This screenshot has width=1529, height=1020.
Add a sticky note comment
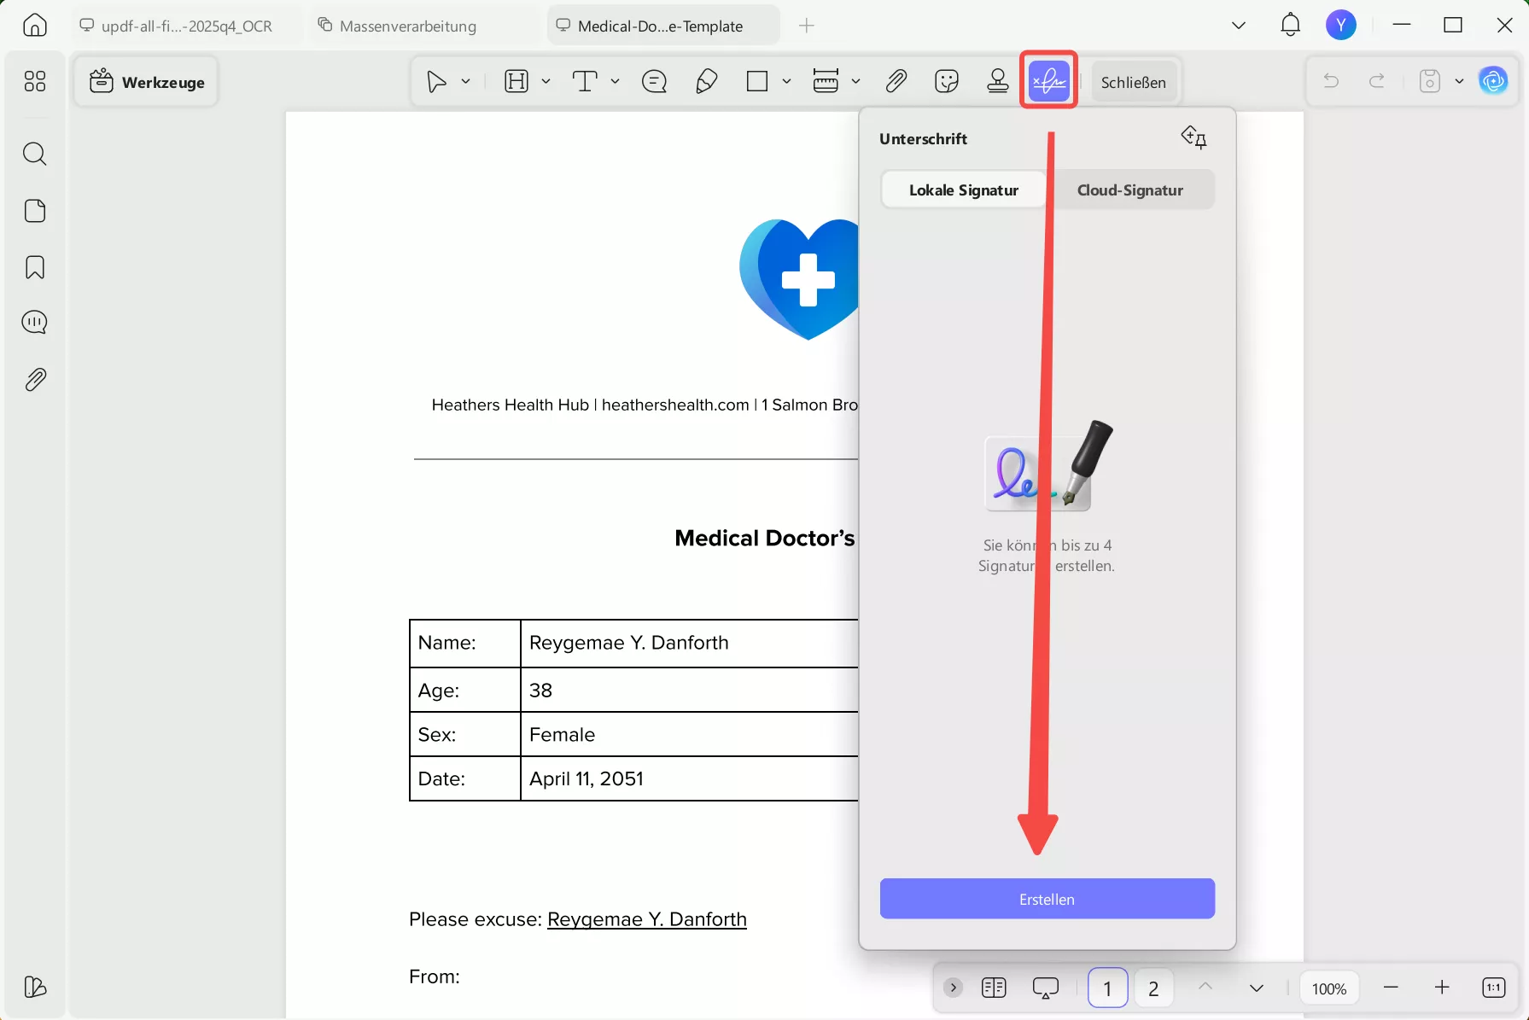655,82
